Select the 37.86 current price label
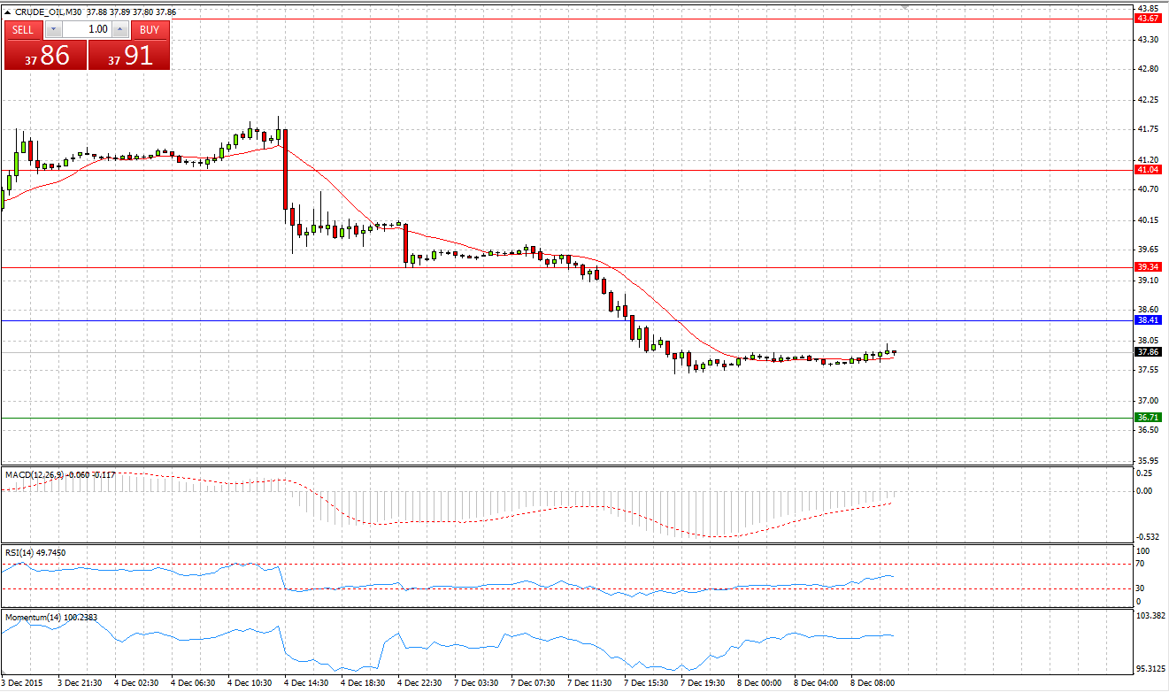 pyautogui.click(x=1148, y=351)
